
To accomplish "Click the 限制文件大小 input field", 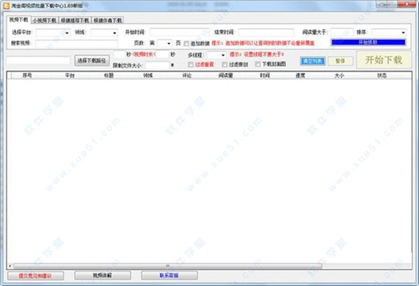I will pyautogui.click(x=158, y=65).
